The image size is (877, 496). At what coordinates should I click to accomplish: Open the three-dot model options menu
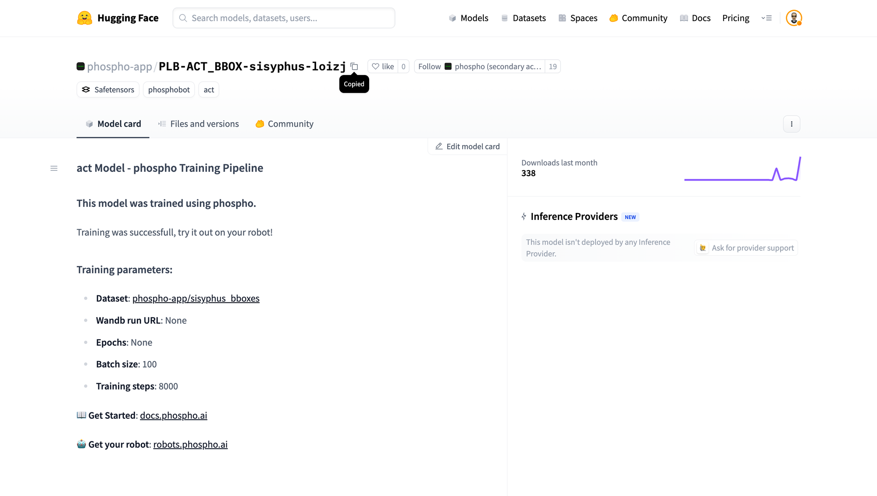791,124
